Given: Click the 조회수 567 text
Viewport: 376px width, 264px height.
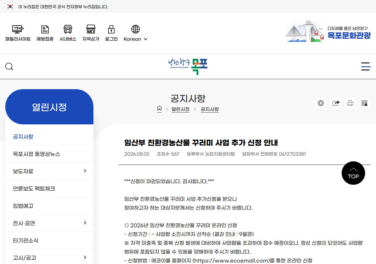Looking at the screenshot, I should (168, 154).
